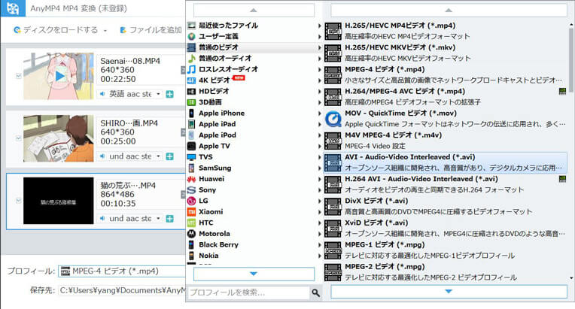The width and height of the screenshot is (575, 309).
Task: Click the Sony logo icon
Action: 191,190
